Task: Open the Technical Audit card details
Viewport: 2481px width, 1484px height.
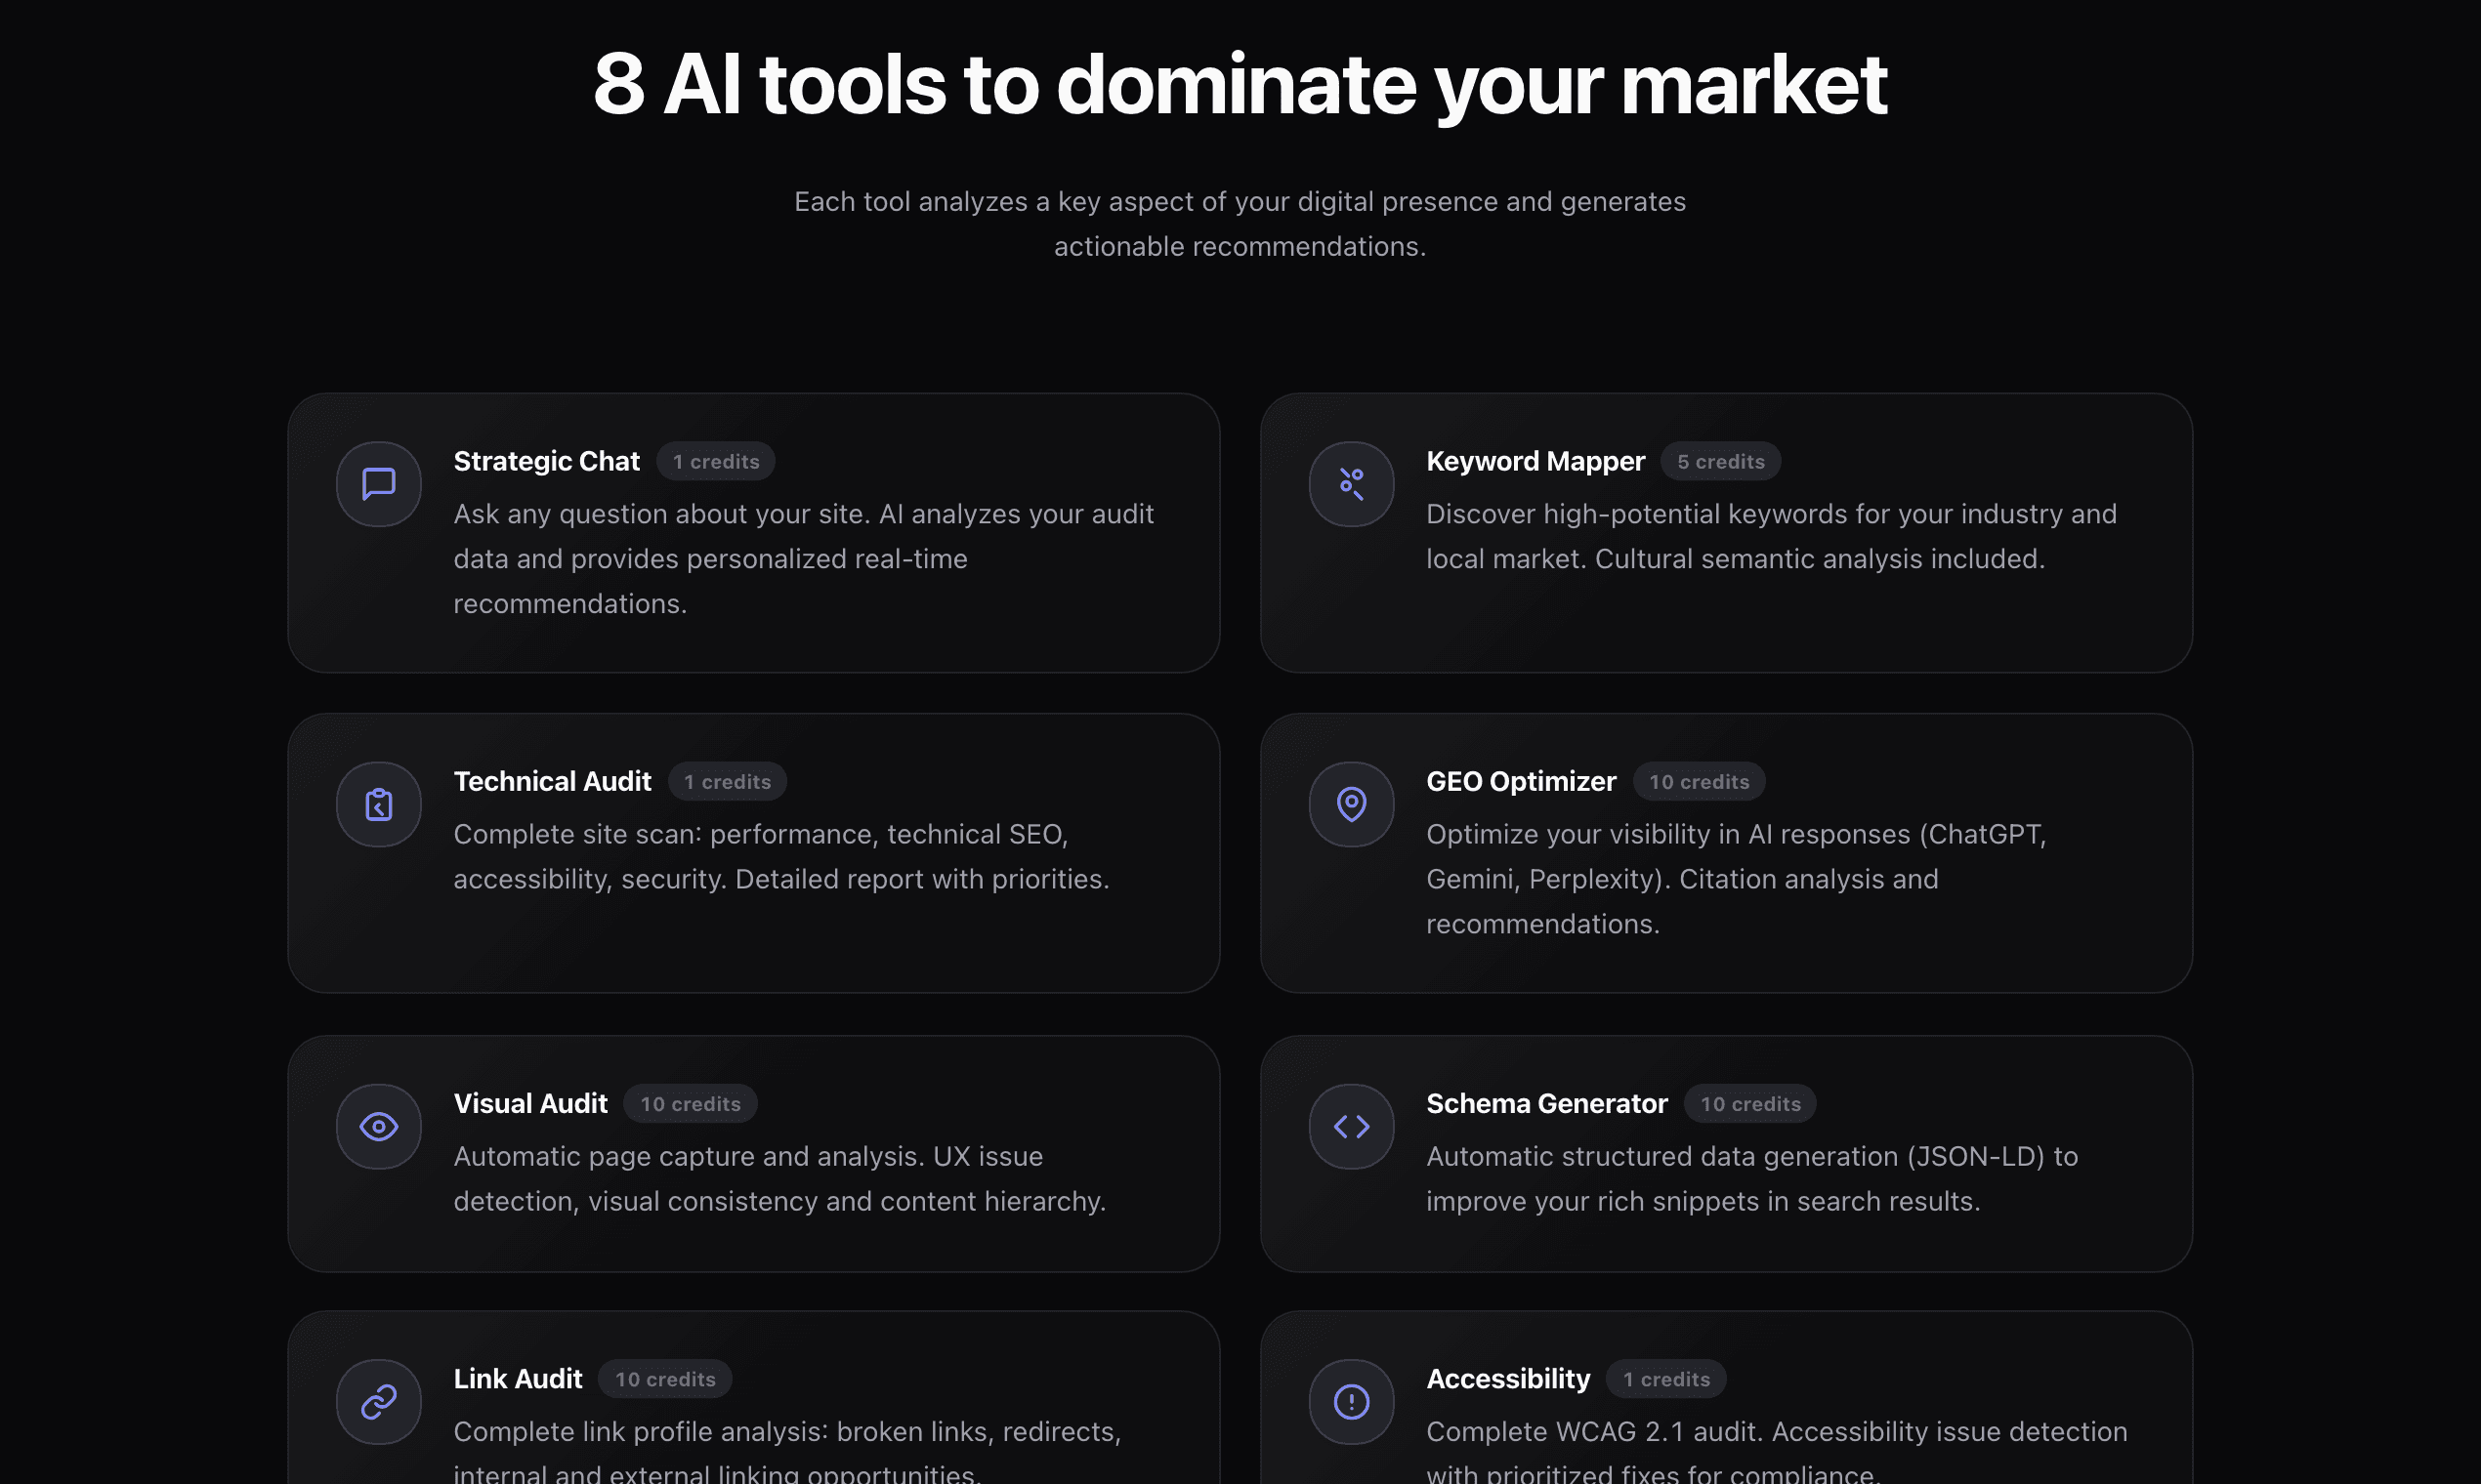Action: pyautogui.click(x=753, y=853)
